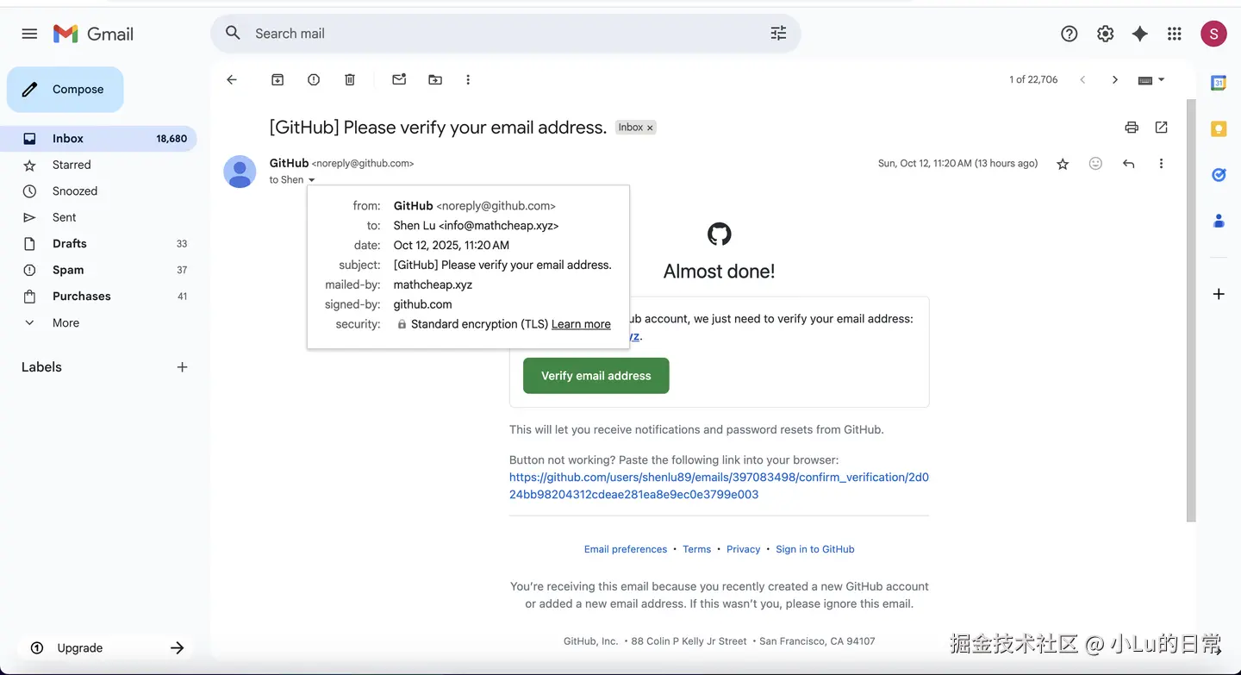The height and width of the screenshot is (675, 1241).
Task: Open the Snoozed folder
Action: tap(98, 191)
